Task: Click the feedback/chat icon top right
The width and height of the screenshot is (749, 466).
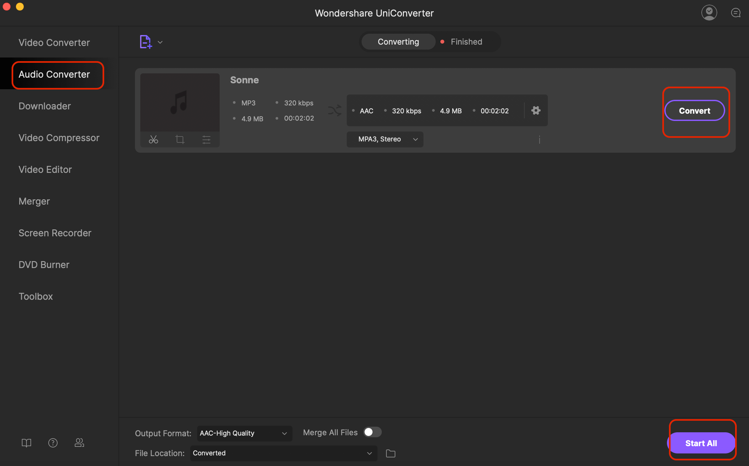Action: (x=736, y=13)
